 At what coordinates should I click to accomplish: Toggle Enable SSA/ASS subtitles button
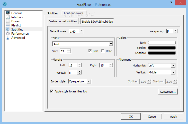(97, 22)
